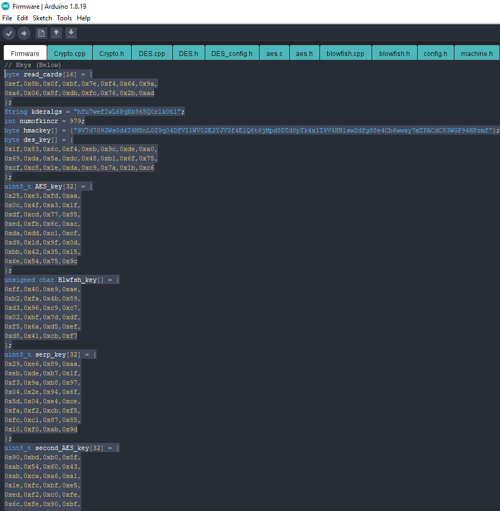Click the '// Keys (Below)' comment line
The image size is (500, 511).
[x=32, y=65]
